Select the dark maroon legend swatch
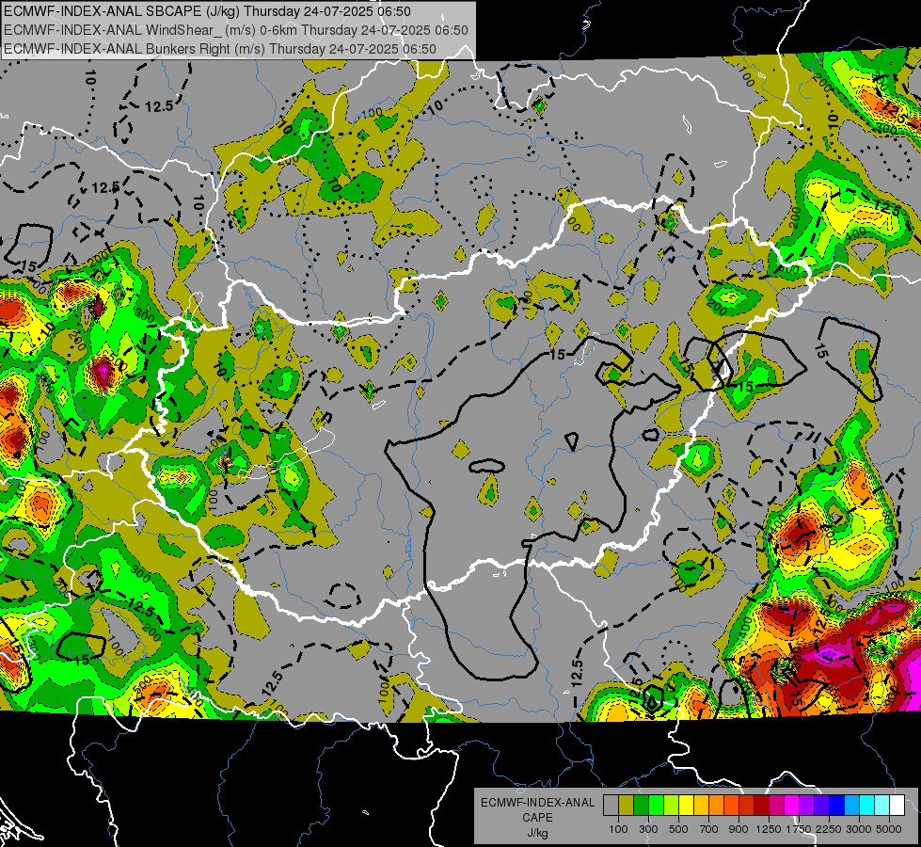The height and width of the screenshot is (847, 921). [x=761, y=806]
